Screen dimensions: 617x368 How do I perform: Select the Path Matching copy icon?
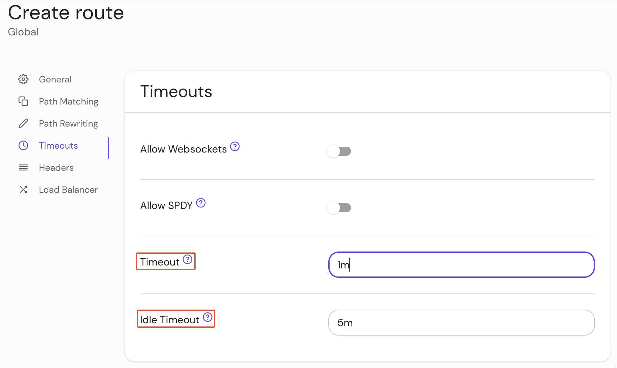coord(23,101)
